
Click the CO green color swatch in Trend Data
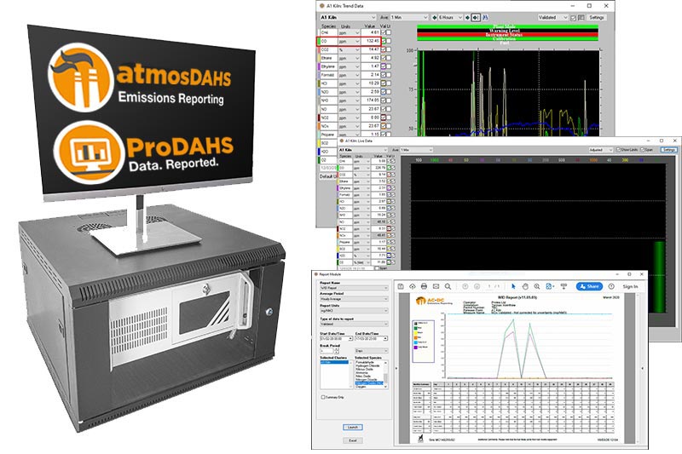319,41
